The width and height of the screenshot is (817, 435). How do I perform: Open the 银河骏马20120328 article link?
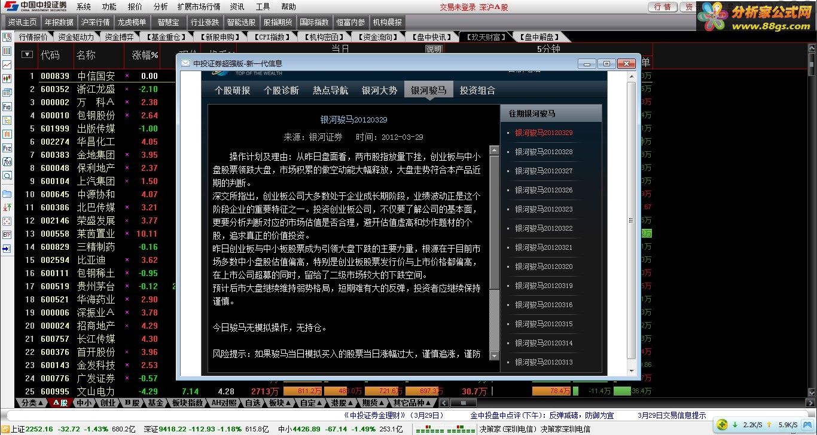[544, 152]
